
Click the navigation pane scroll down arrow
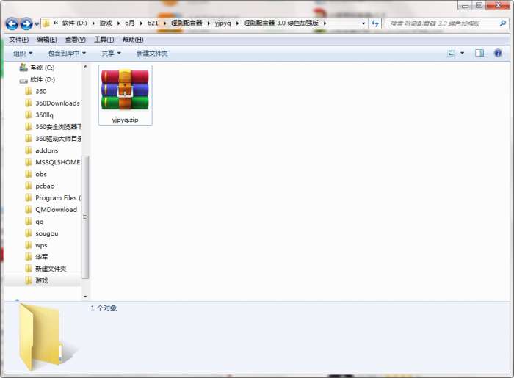[x=85, y=296]
